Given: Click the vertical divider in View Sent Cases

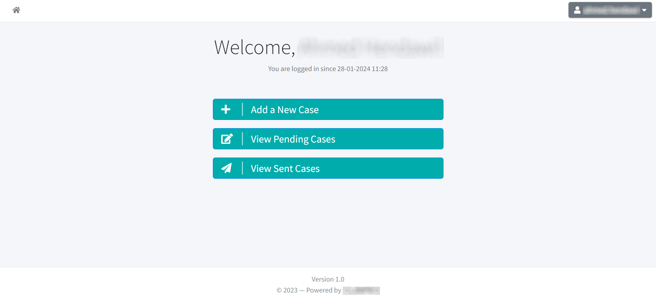Looking at the screenshot, I should click(242, 168).
